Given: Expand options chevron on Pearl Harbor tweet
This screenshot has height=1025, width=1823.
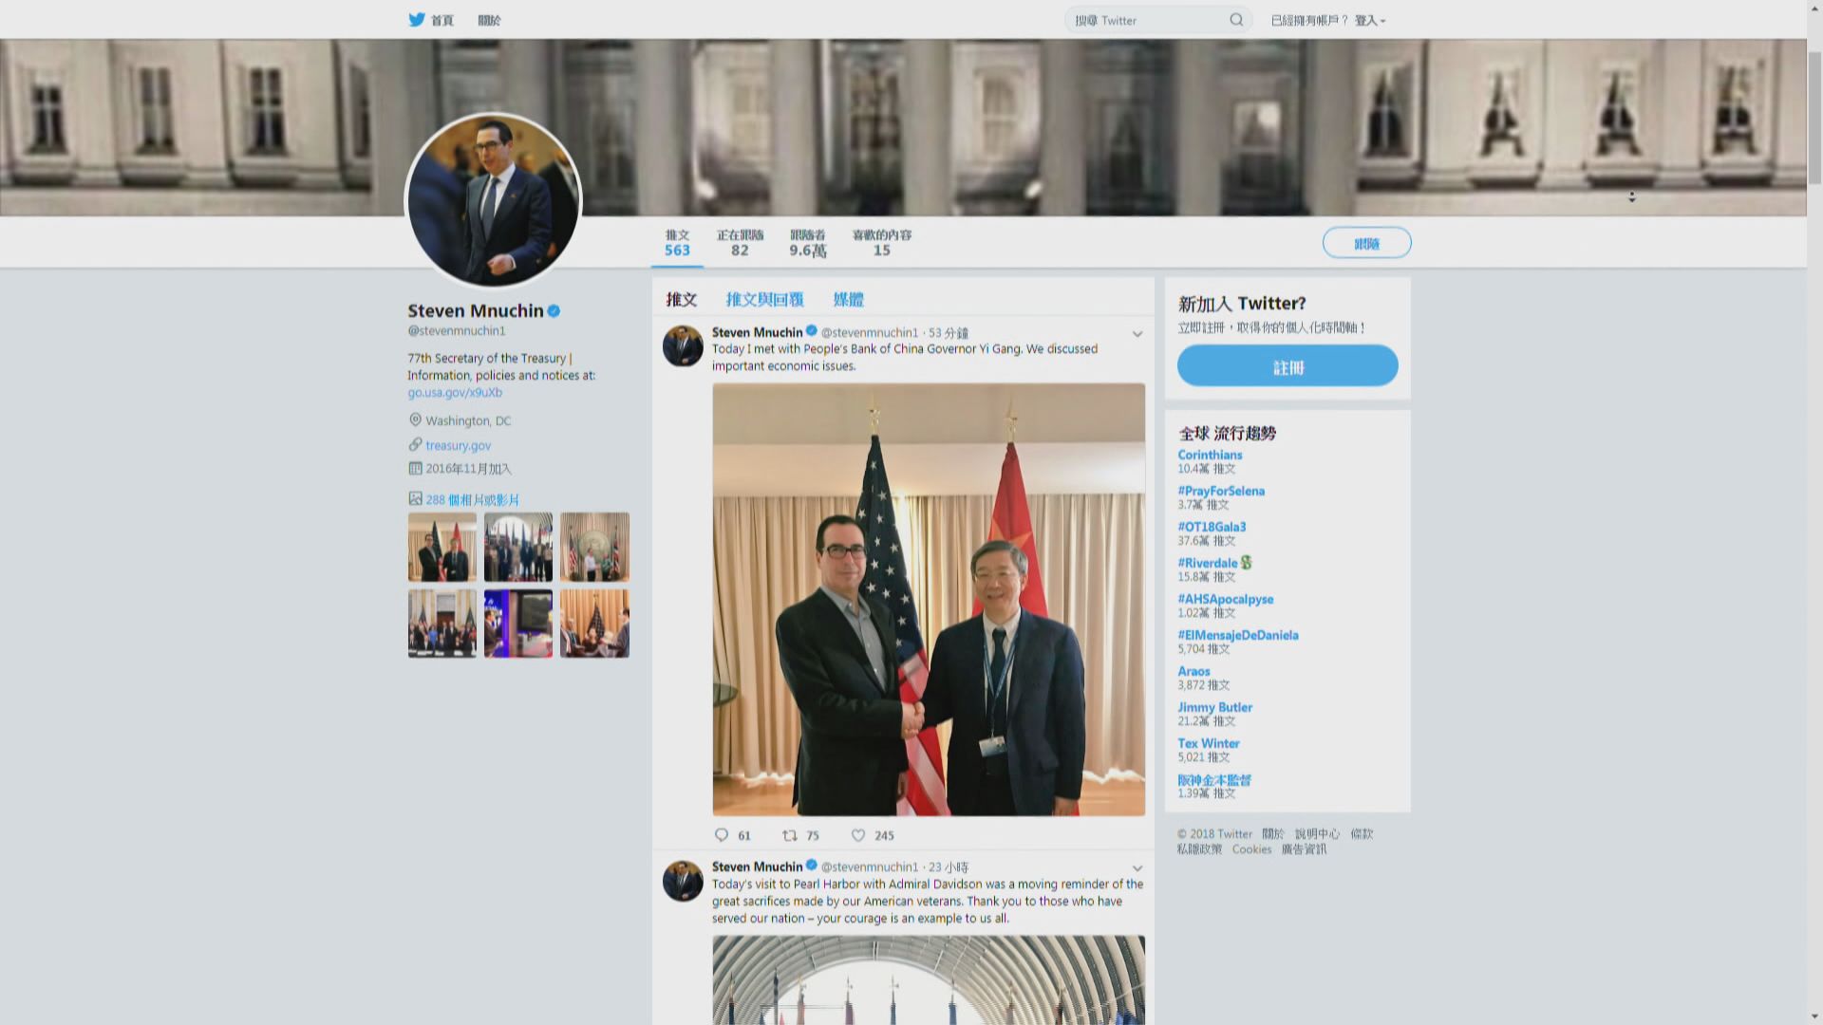Looking at the screenshot, I should 1137,868.
